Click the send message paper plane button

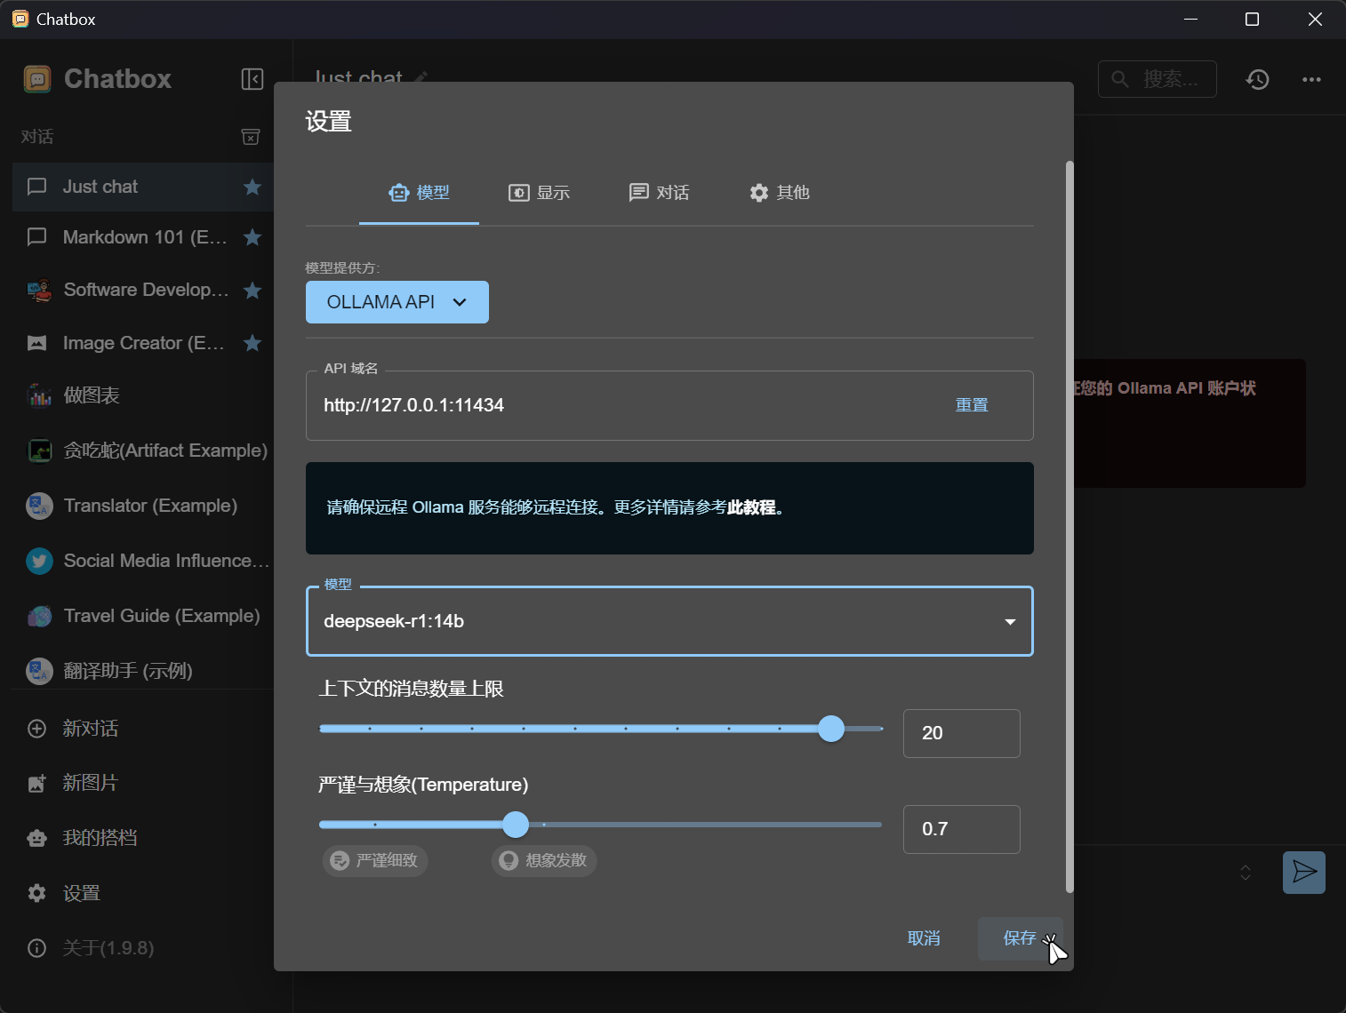(1304, 873)
